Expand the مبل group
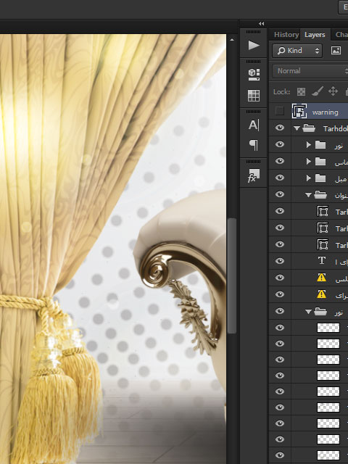Image resolution: width=348 pixels, height=464 pixels. tap(308, 178)
